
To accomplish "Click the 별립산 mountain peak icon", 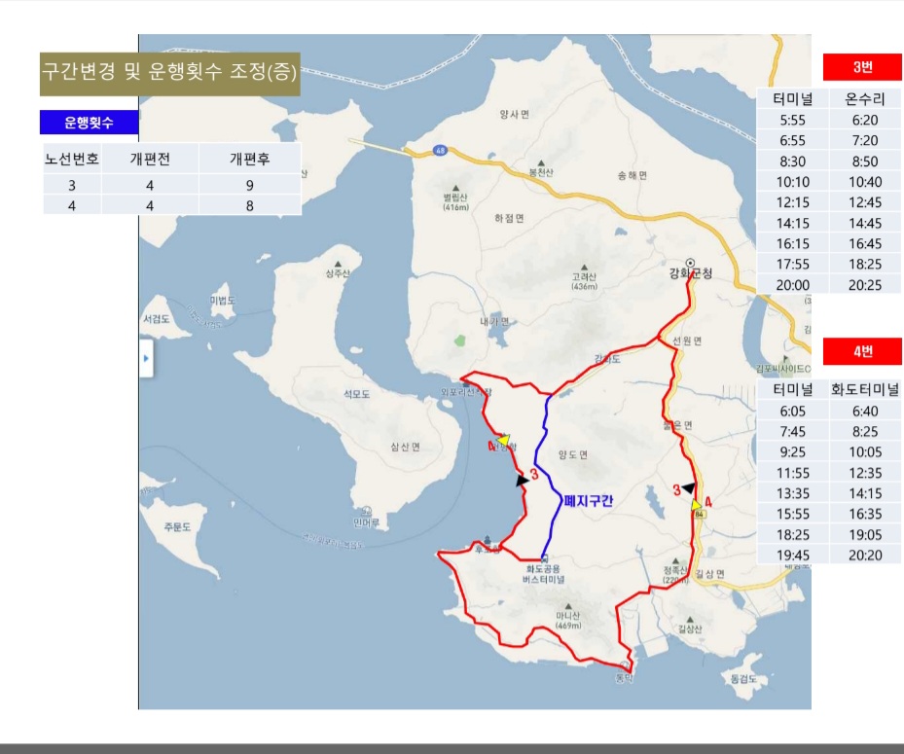I will (455, 188).
